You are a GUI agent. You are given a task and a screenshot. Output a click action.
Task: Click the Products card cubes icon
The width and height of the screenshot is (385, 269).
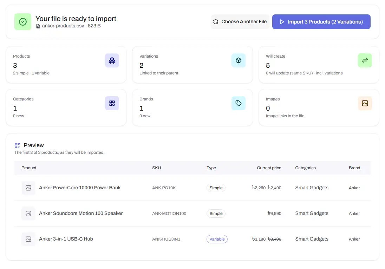tap(112, 60)
